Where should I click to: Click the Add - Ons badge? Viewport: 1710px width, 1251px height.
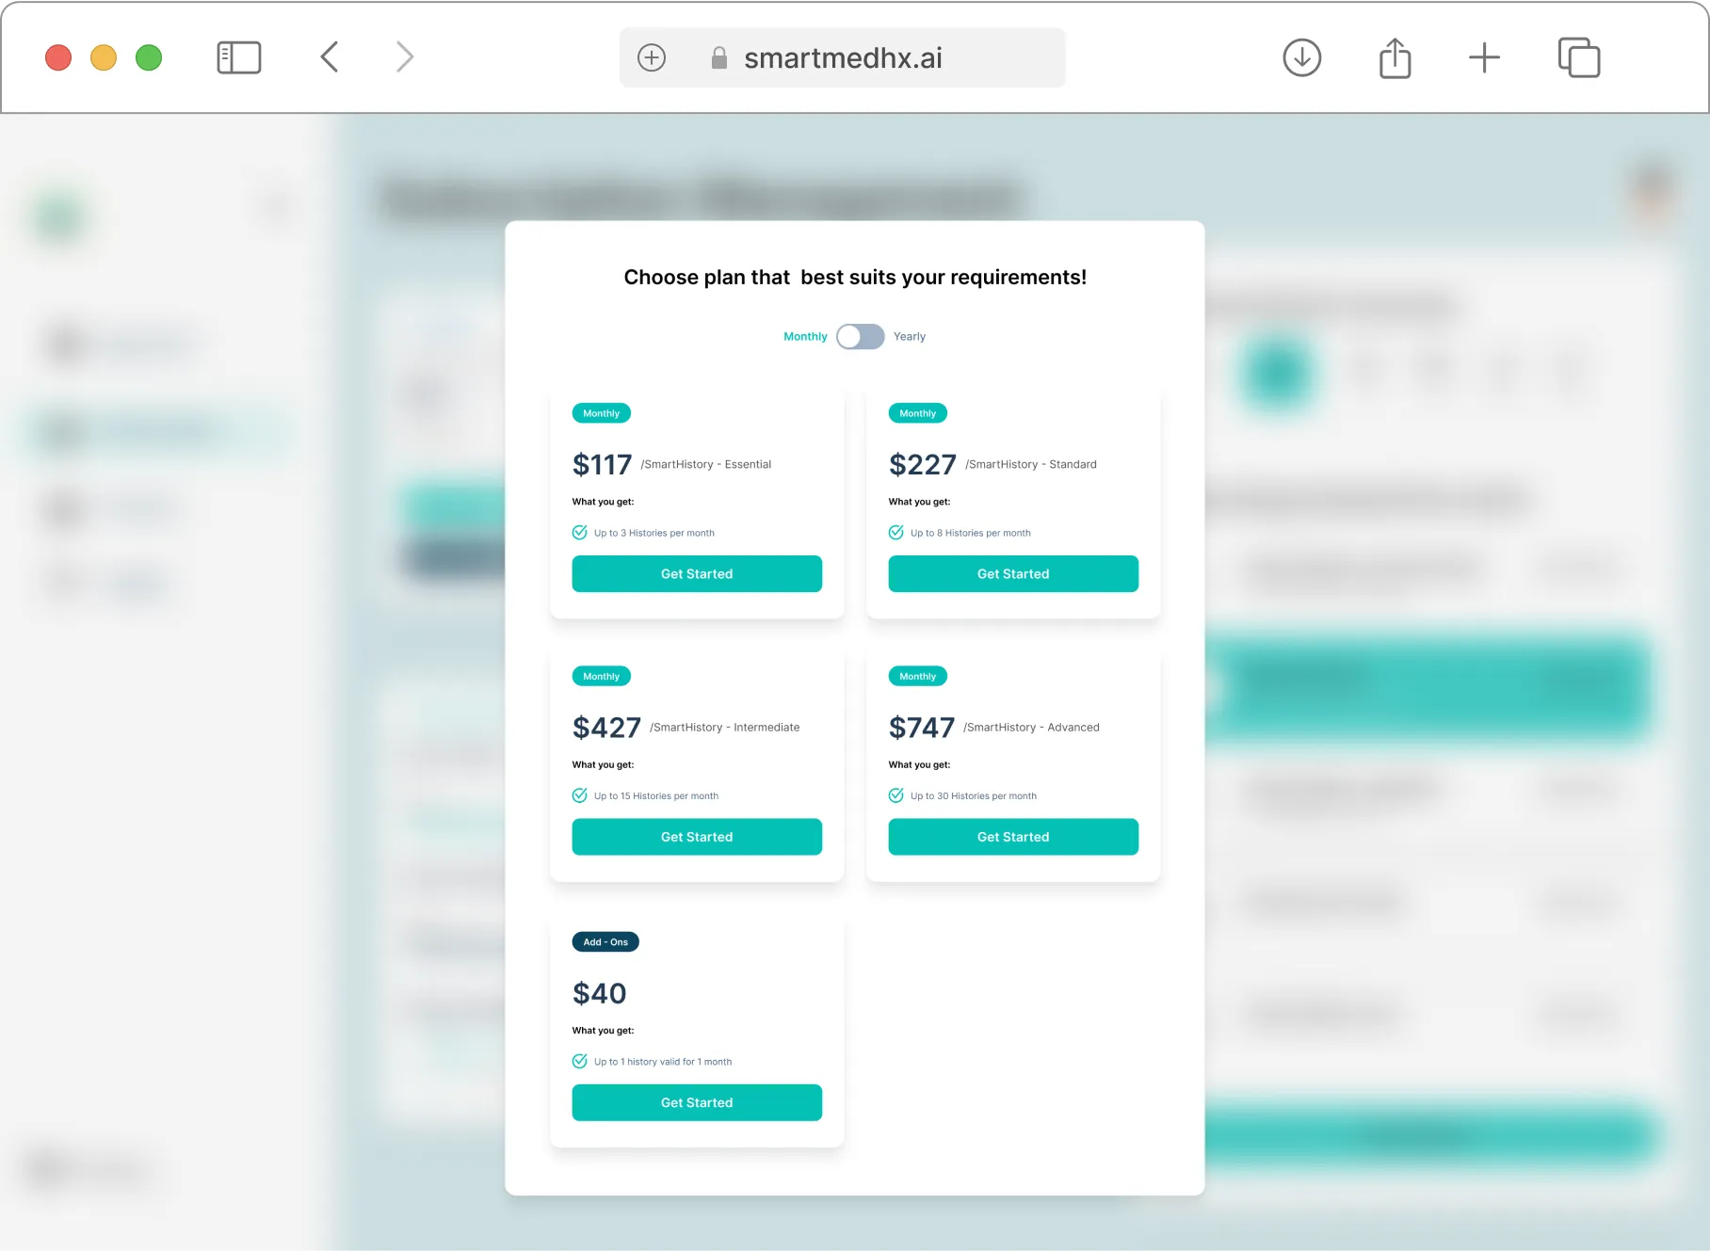tap(605, 941)
